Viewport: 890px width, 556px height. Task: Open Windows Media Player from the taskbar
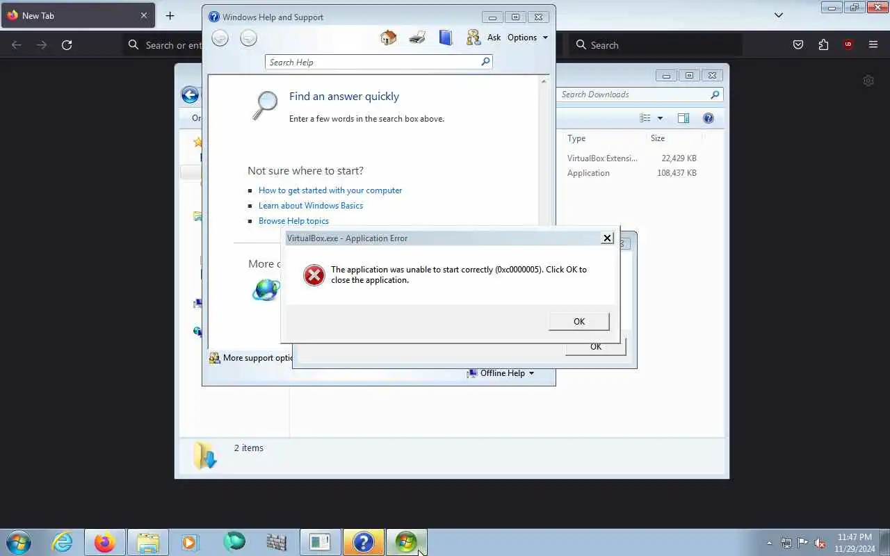[x=191, y=542]
